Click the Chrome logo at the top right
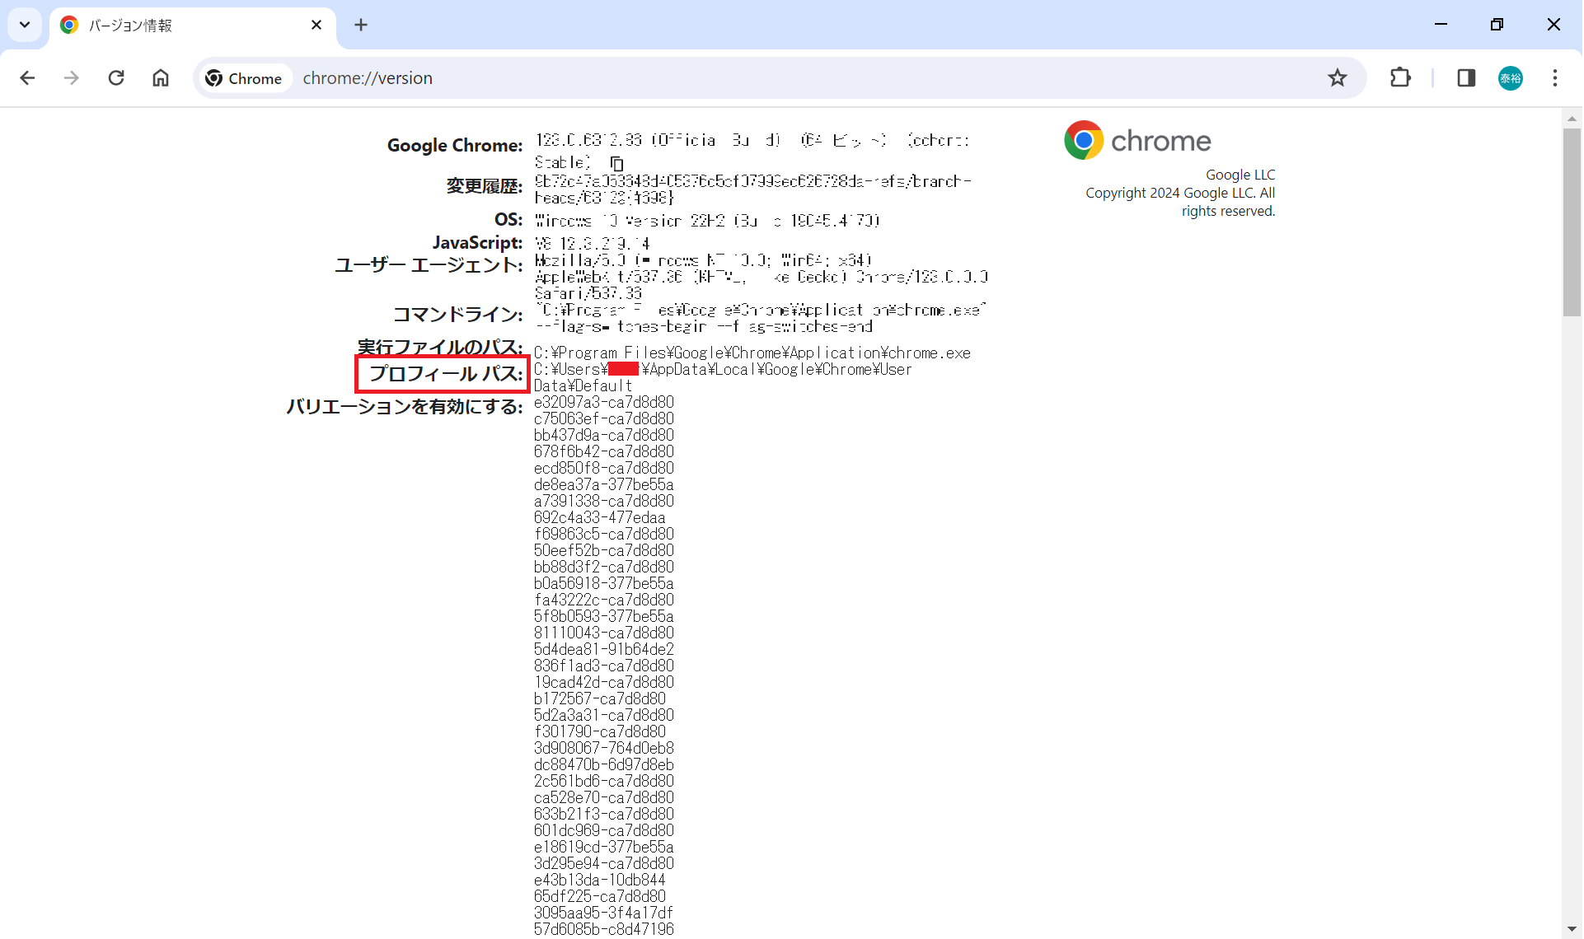1584x939 pixels. [1083, 139]
